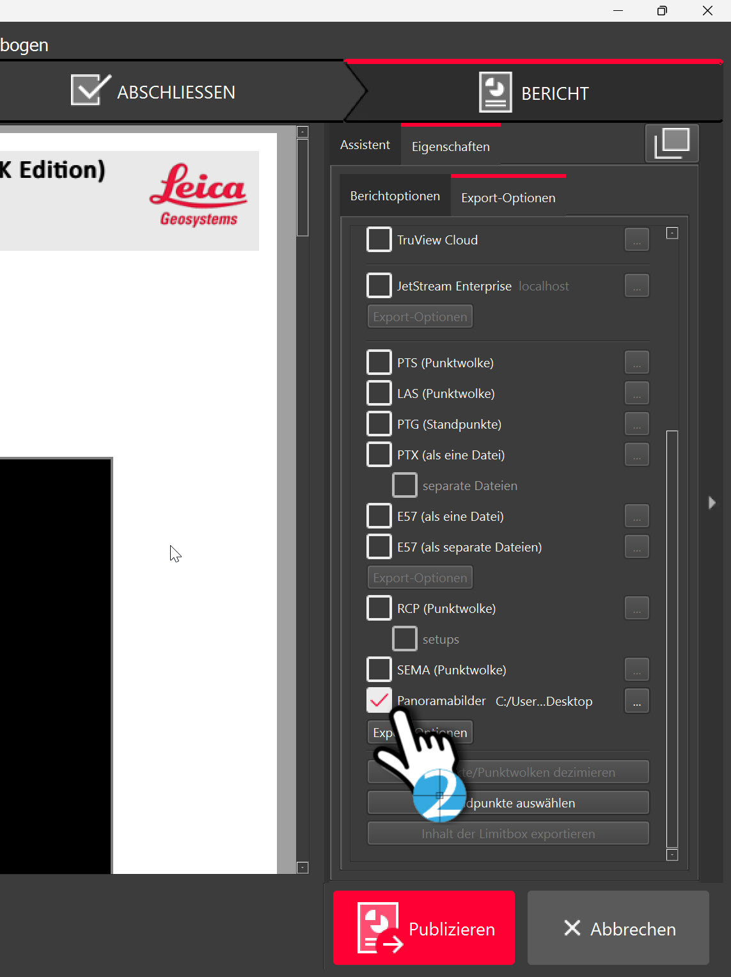Open PTG (Standpunkte) path ellipsis button

(637, 424)
